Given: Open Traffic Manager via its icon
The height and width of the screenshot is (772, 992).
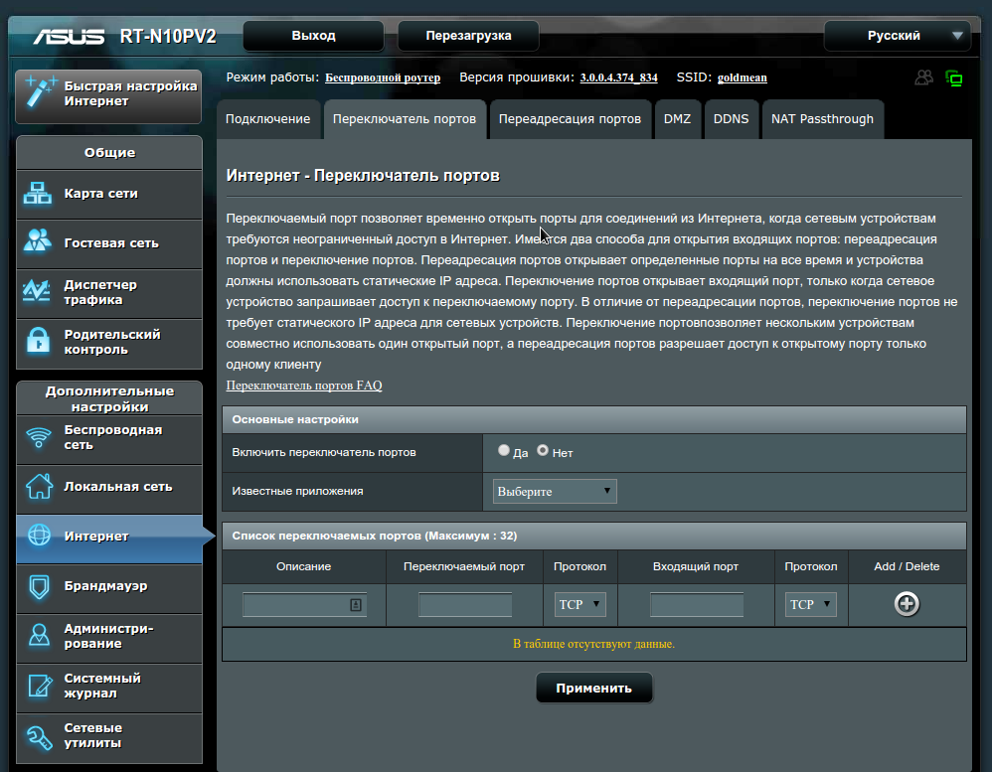Looking at the screenshot, I should tap(39, 292).
